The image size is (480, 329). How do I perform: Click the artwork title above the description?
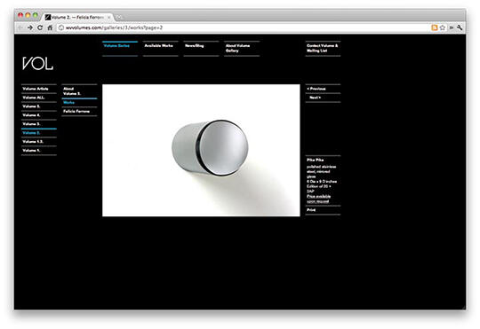[x=315, y=160]
